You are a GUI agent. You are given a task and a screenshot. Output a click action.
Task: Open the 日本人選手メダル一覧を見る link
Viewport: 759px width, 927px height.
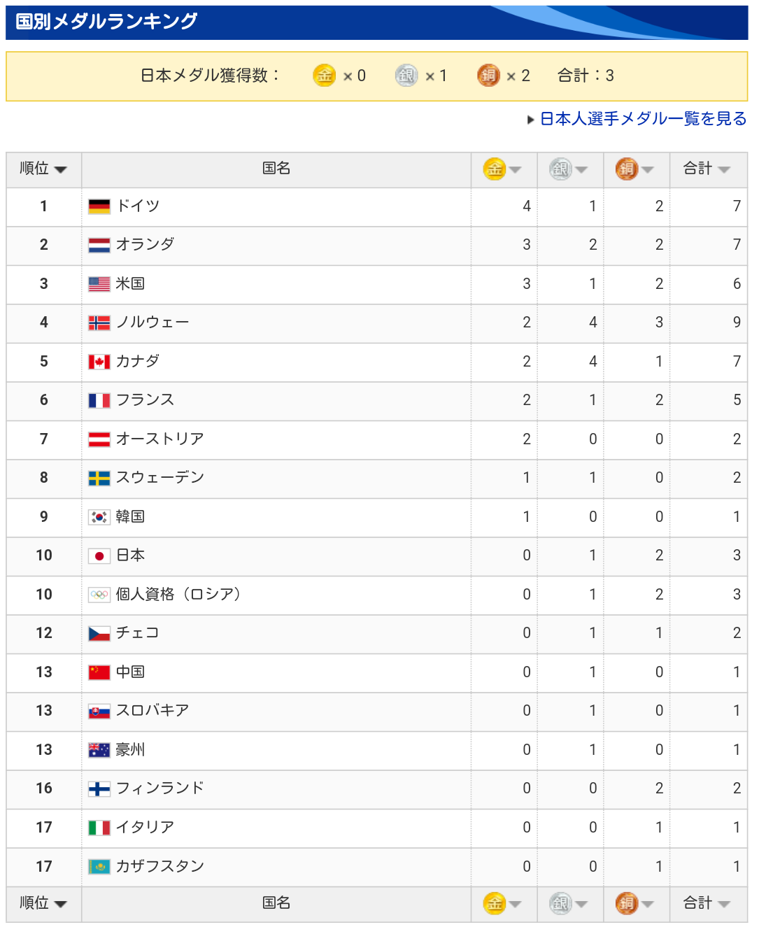[643, 119]
